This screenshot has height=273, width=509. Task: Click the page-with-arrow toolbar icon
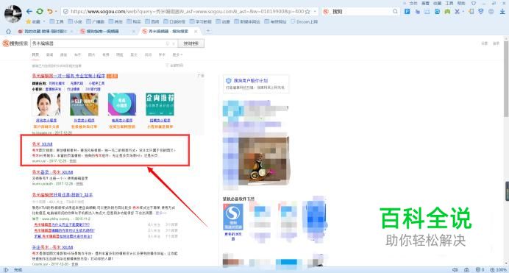click(x=471, y=11)
